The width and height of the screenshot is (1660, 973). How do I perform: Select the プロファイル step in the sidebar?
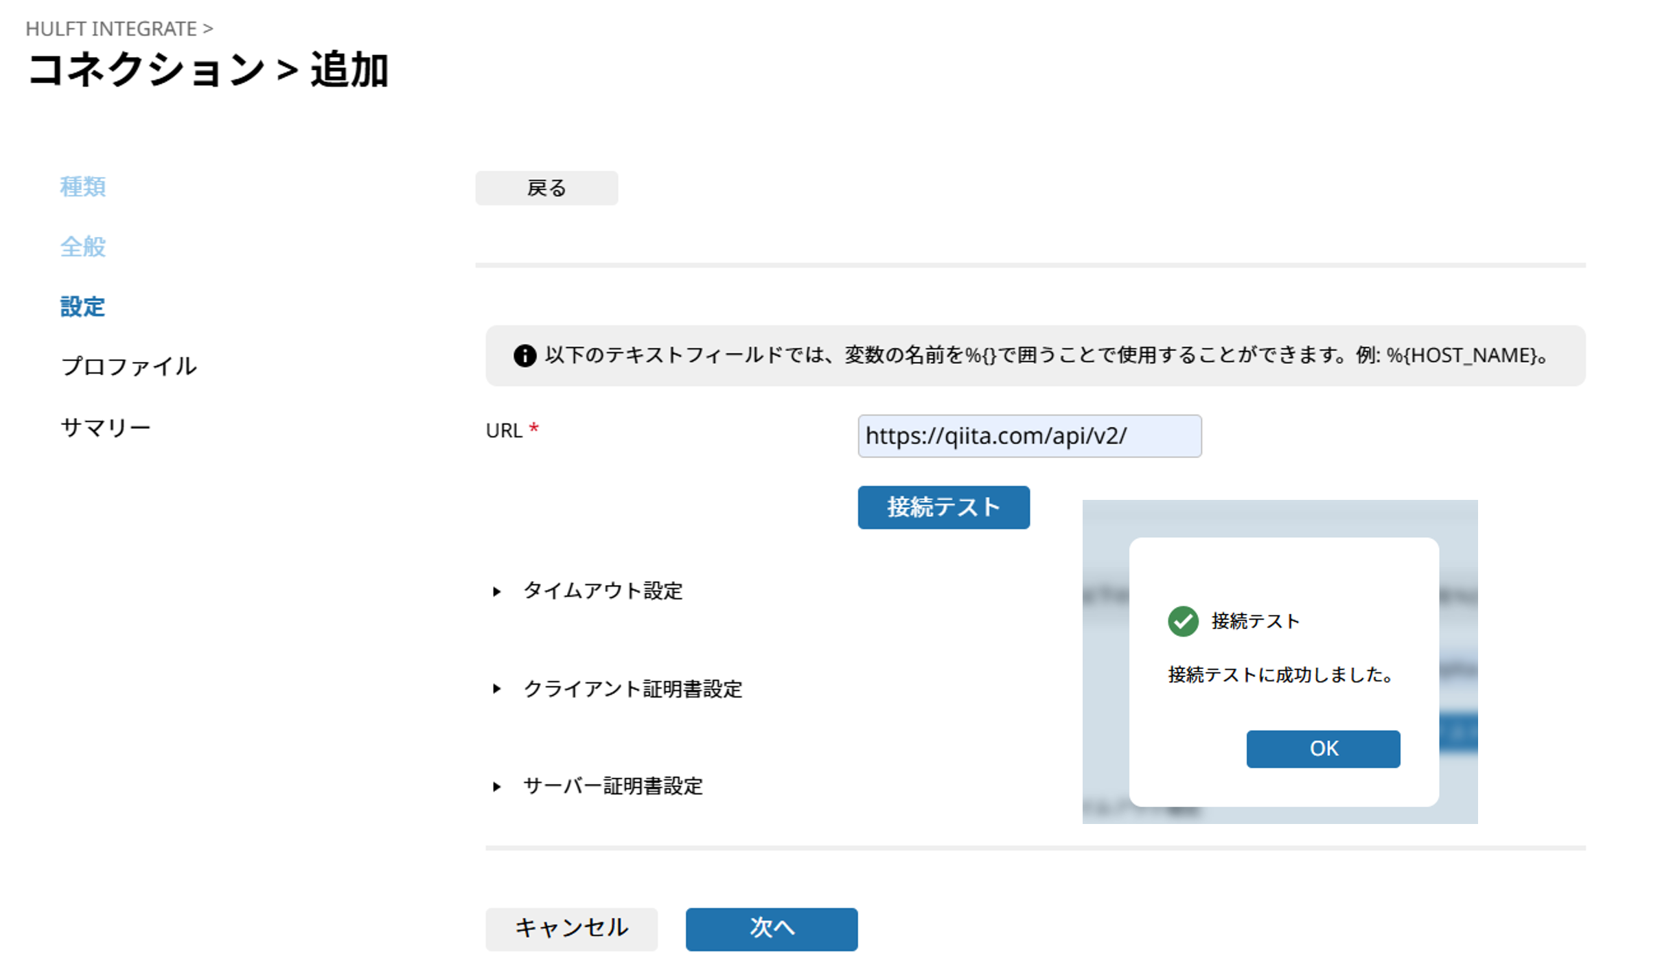[128, 367]
